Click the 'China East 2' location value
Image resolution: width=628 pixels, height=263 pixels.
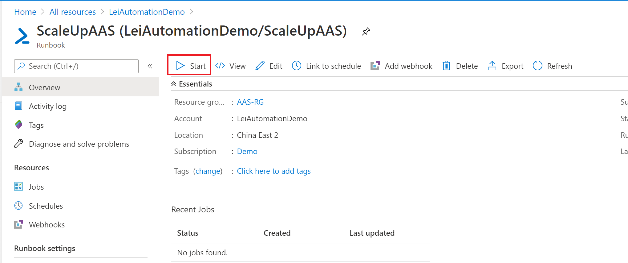coord(257,135)
